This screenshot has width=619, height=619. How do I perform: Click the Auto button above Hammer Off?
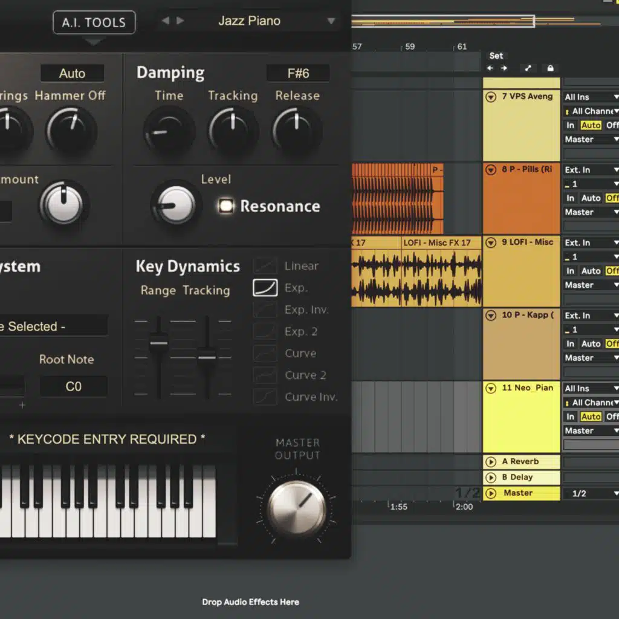click(x=72, y=74)
